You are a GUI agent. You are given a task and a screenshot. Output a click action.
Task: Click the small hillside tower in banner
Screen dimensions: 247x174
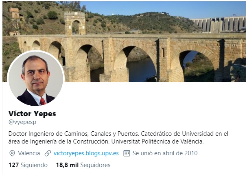point(14,13)
